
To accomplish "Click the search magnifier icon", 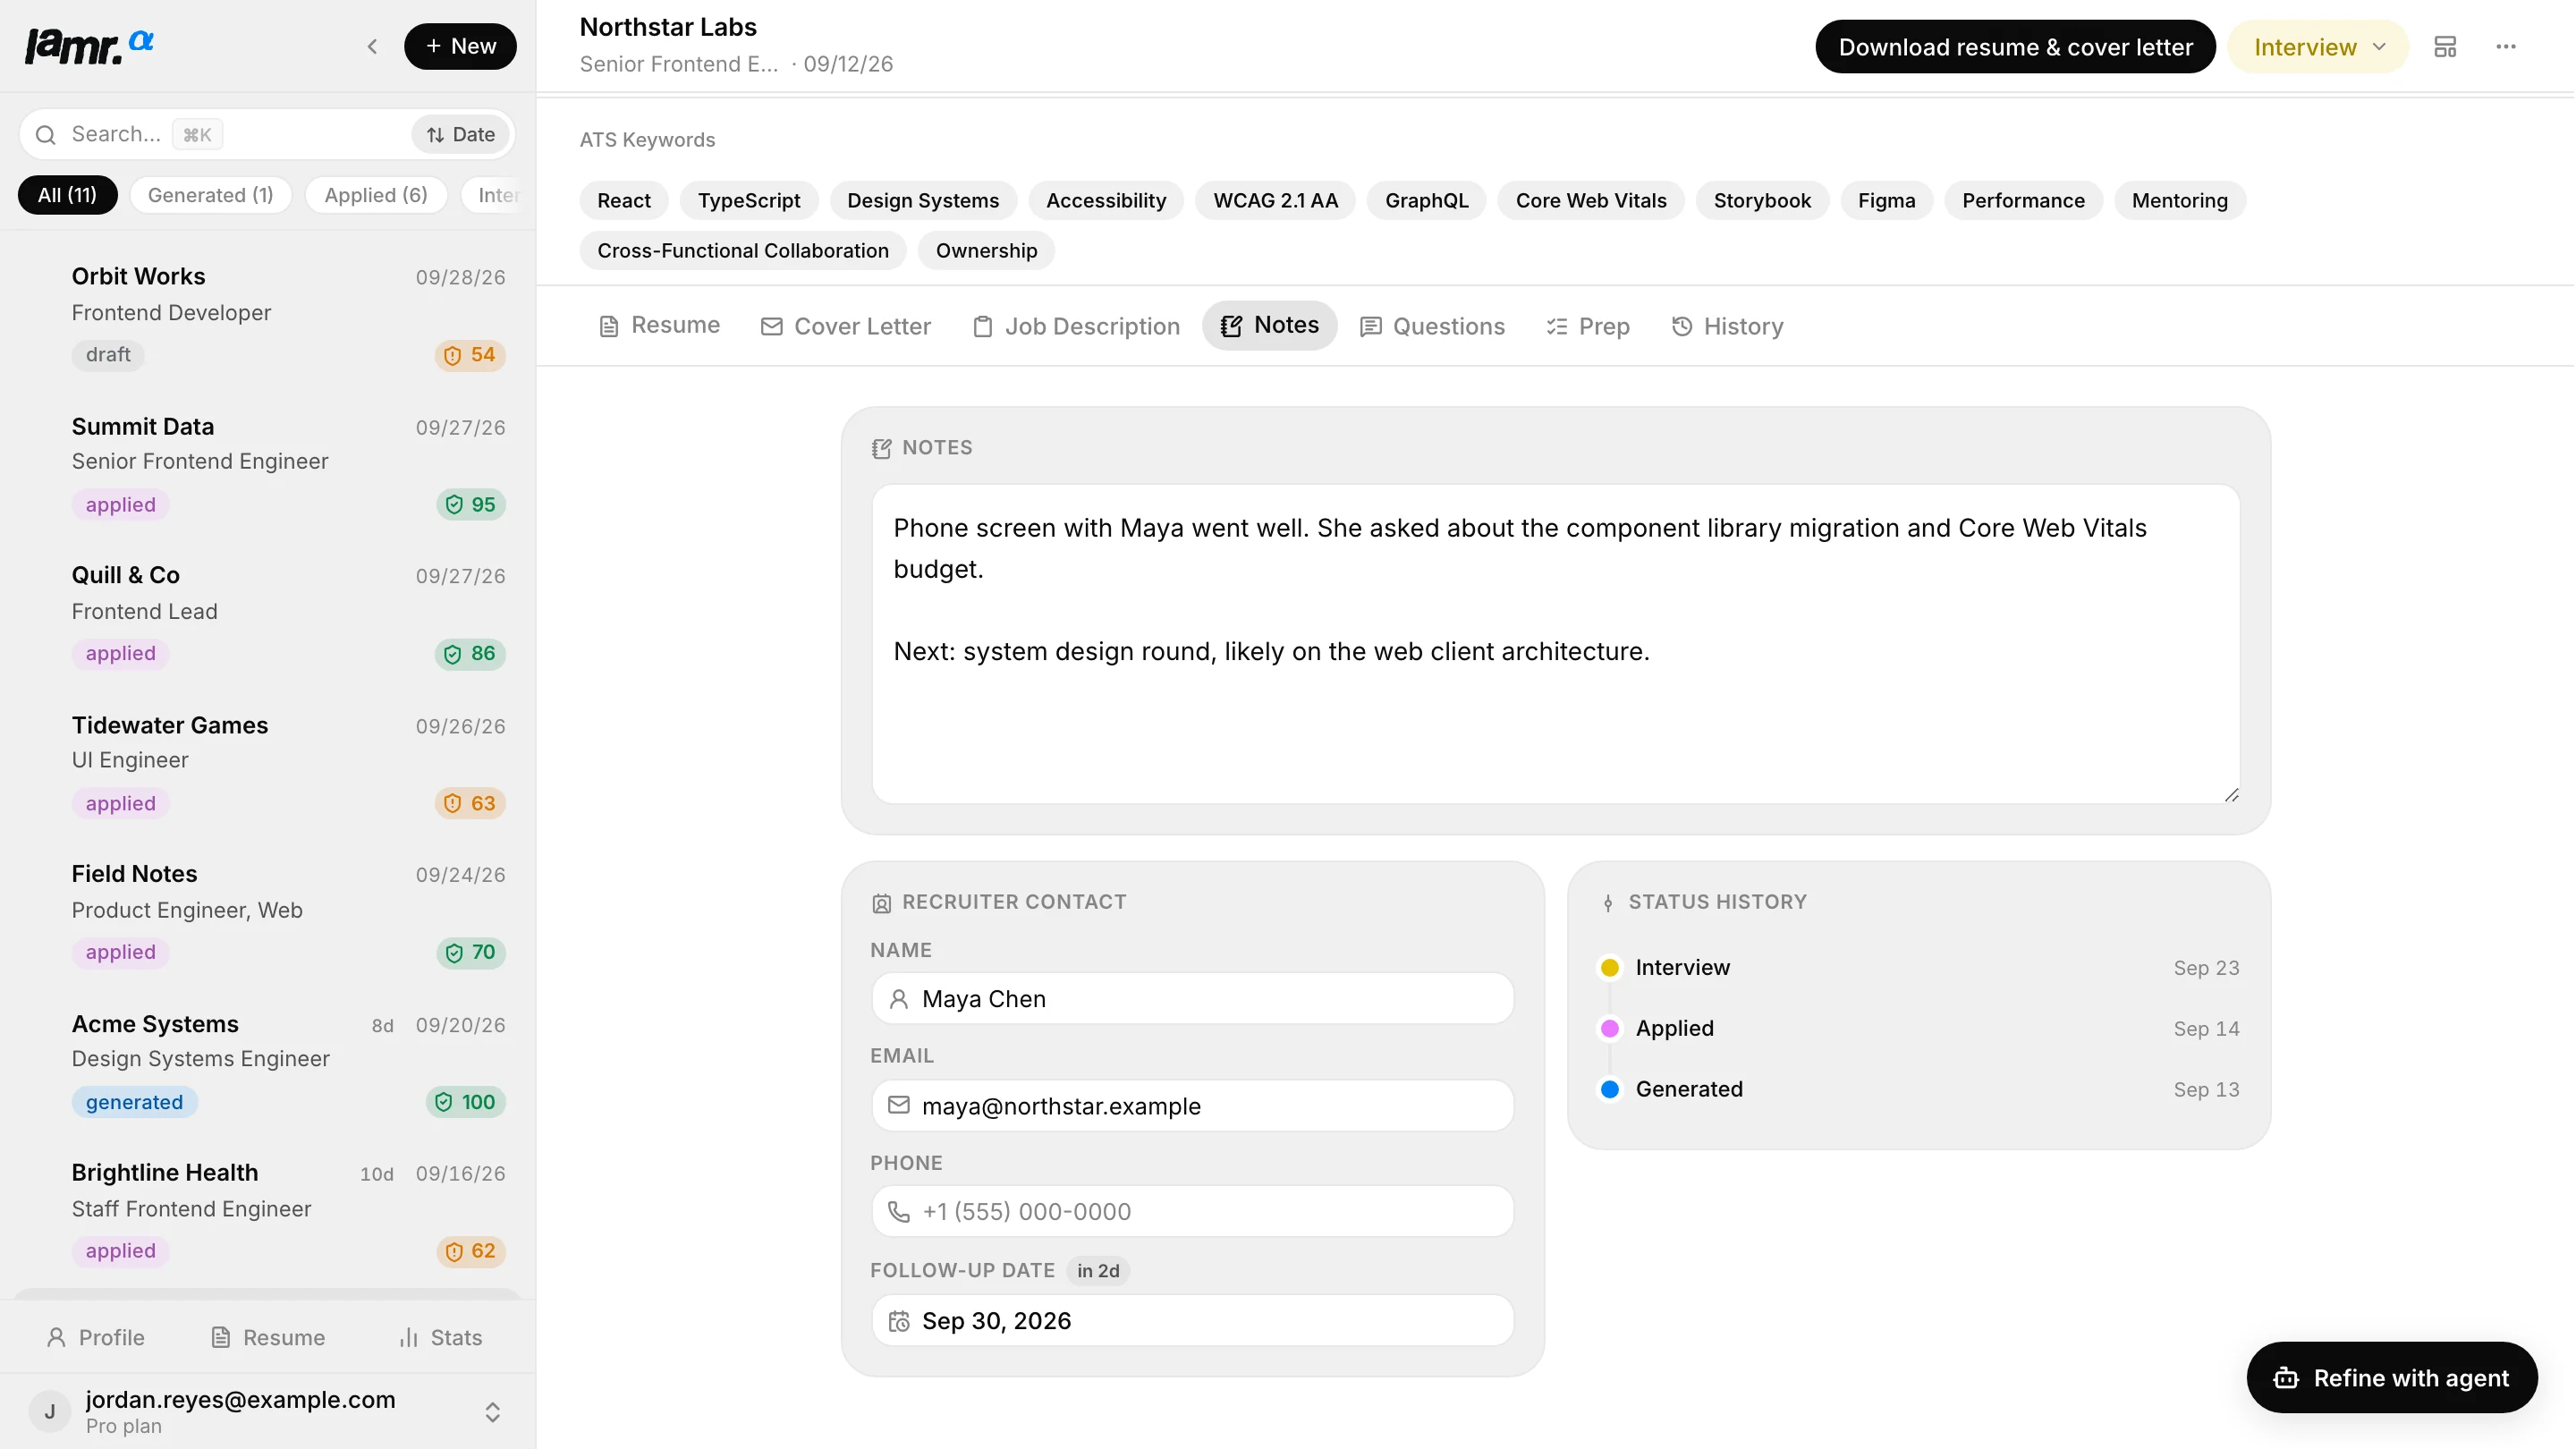I will click(x=46, y=134).
